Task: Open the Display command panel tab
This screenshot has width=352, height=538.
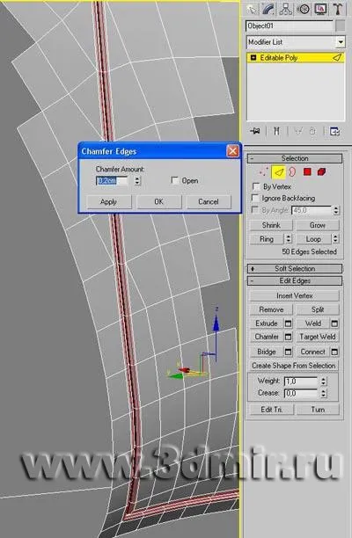Action: coord(320,10)
